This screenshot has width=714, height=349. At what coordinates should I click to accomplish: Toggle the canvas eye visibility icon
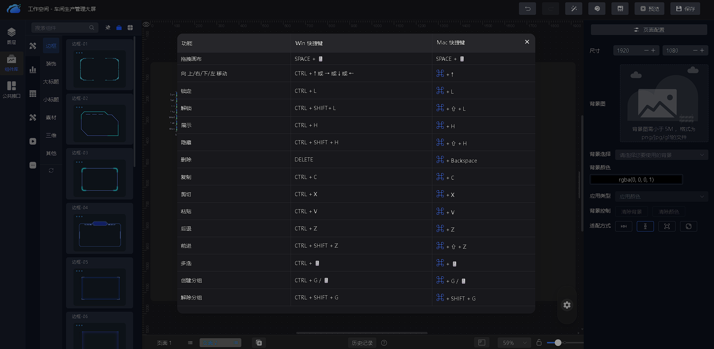(x=146, y=25)
